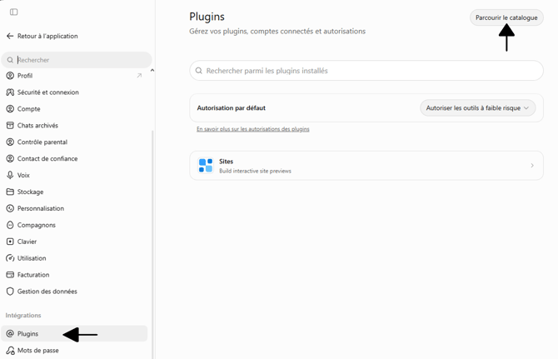
Task: Open the Profil external link arrow
Action: pyautogui.click(x=139, y=76)
